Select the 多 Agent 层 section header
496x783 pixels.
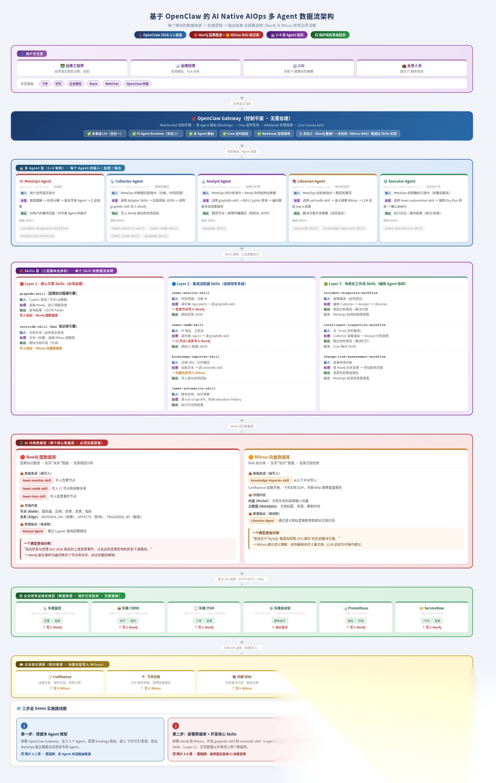tap(71, 168)
